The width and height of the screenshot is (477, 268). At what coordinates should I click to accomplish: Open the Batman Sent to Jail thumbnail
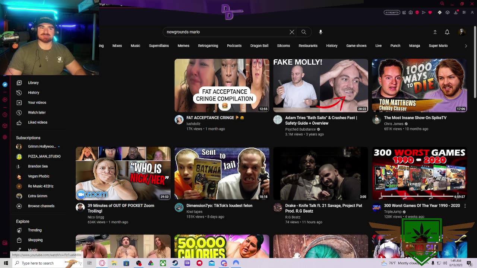[x=222, y=173]
